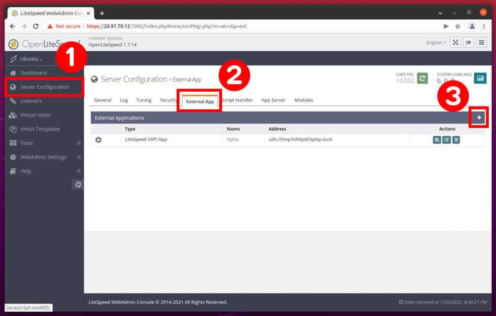496x316 pixels.
Task: Toggle full screen mode icon in header
Action: coord(455,43)
